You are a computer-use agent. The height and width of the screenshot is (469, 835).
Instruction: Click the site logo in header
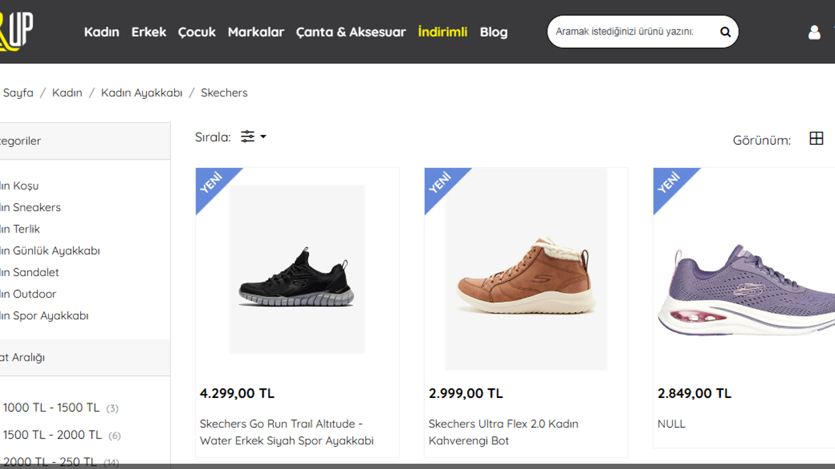pos(16,31)
